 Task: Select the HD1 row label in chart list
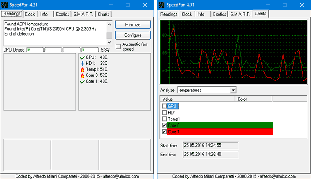click(172, 112)
